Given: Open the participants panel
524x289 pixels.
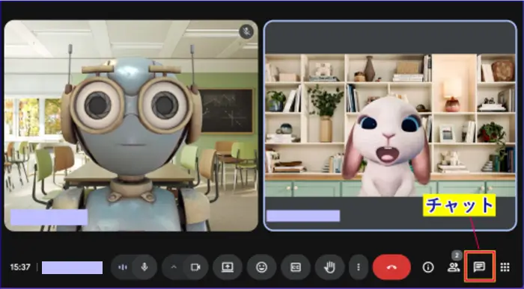Looking at the screenshot, I should [454, 267].
